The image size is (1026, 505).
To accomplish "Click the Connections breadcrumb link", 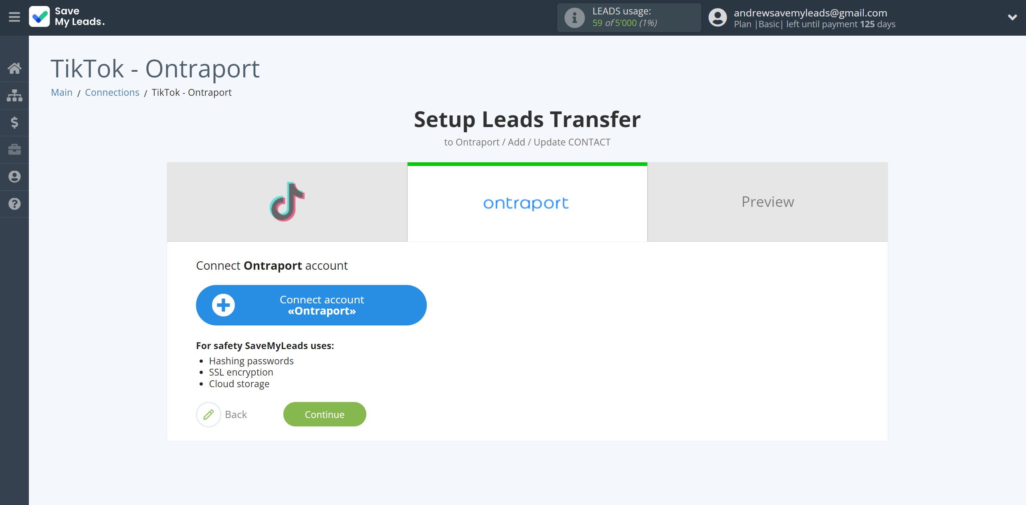I will click(x=112, y=91).
